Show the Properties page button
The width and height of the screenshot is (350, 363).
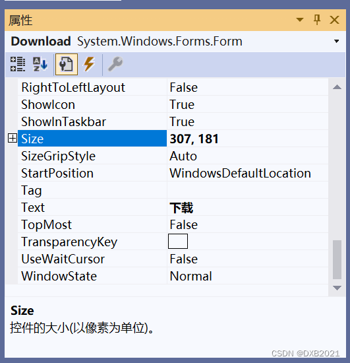(x=67, y=65)
